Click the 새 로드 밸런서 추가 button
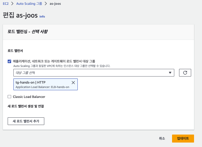 point(26,121)
